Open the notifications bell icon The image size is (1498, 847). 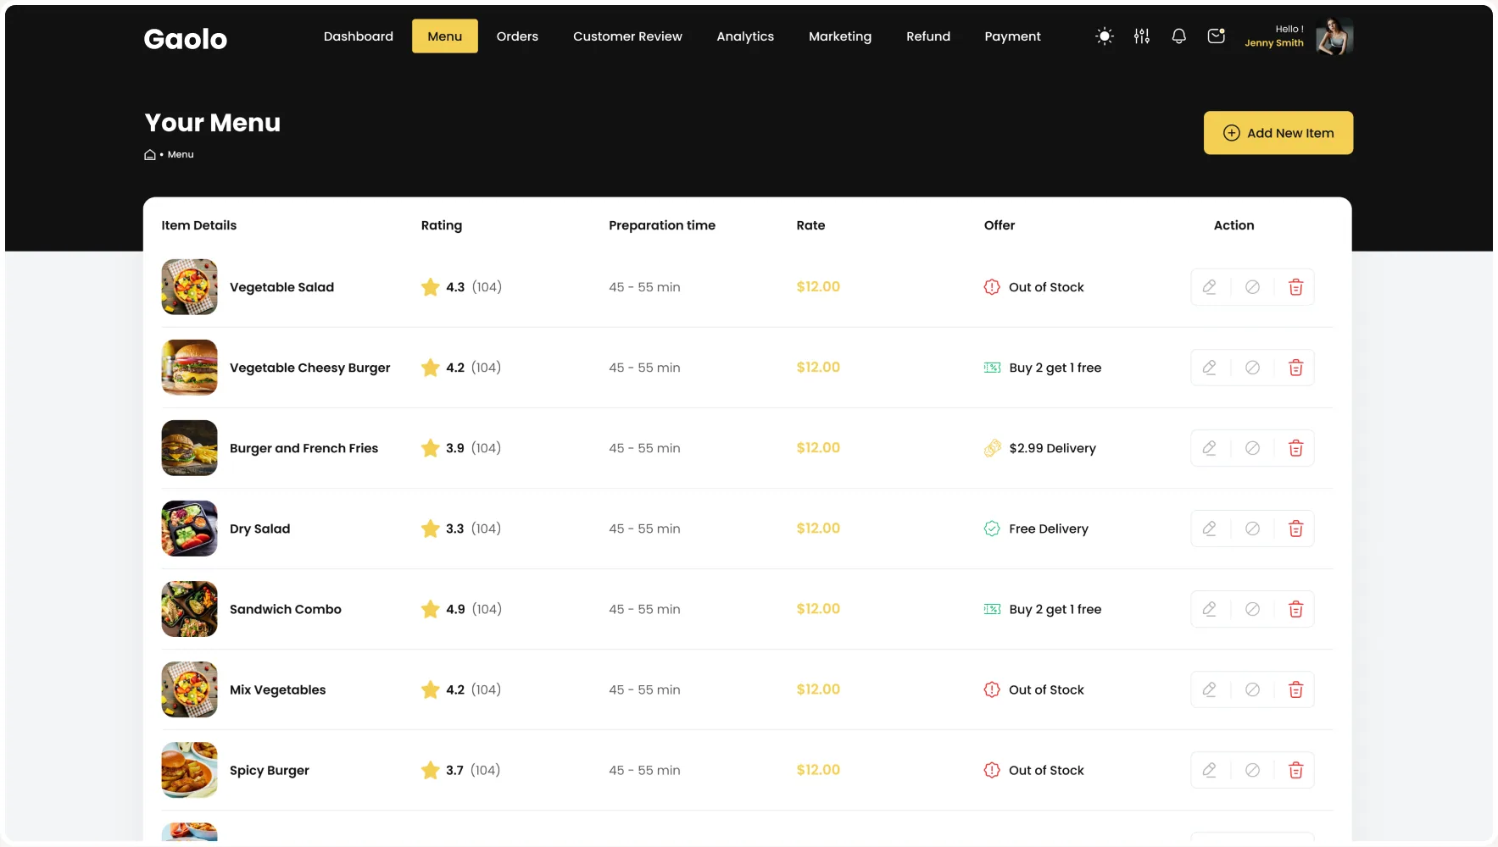pyautogui.click(x=1178, y=36)
